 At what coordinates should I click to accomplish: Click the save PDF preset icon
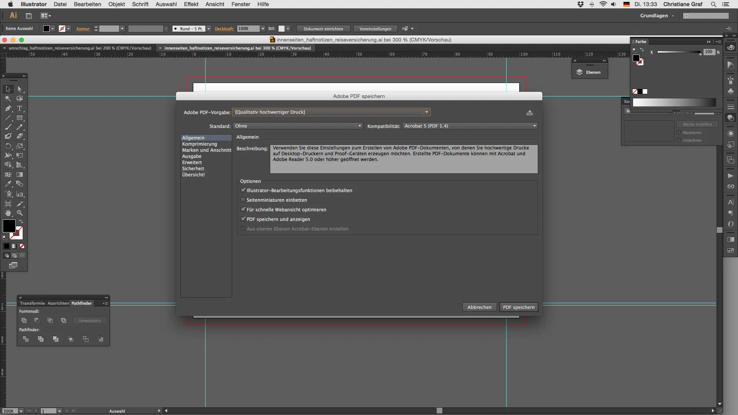(530, 113)
